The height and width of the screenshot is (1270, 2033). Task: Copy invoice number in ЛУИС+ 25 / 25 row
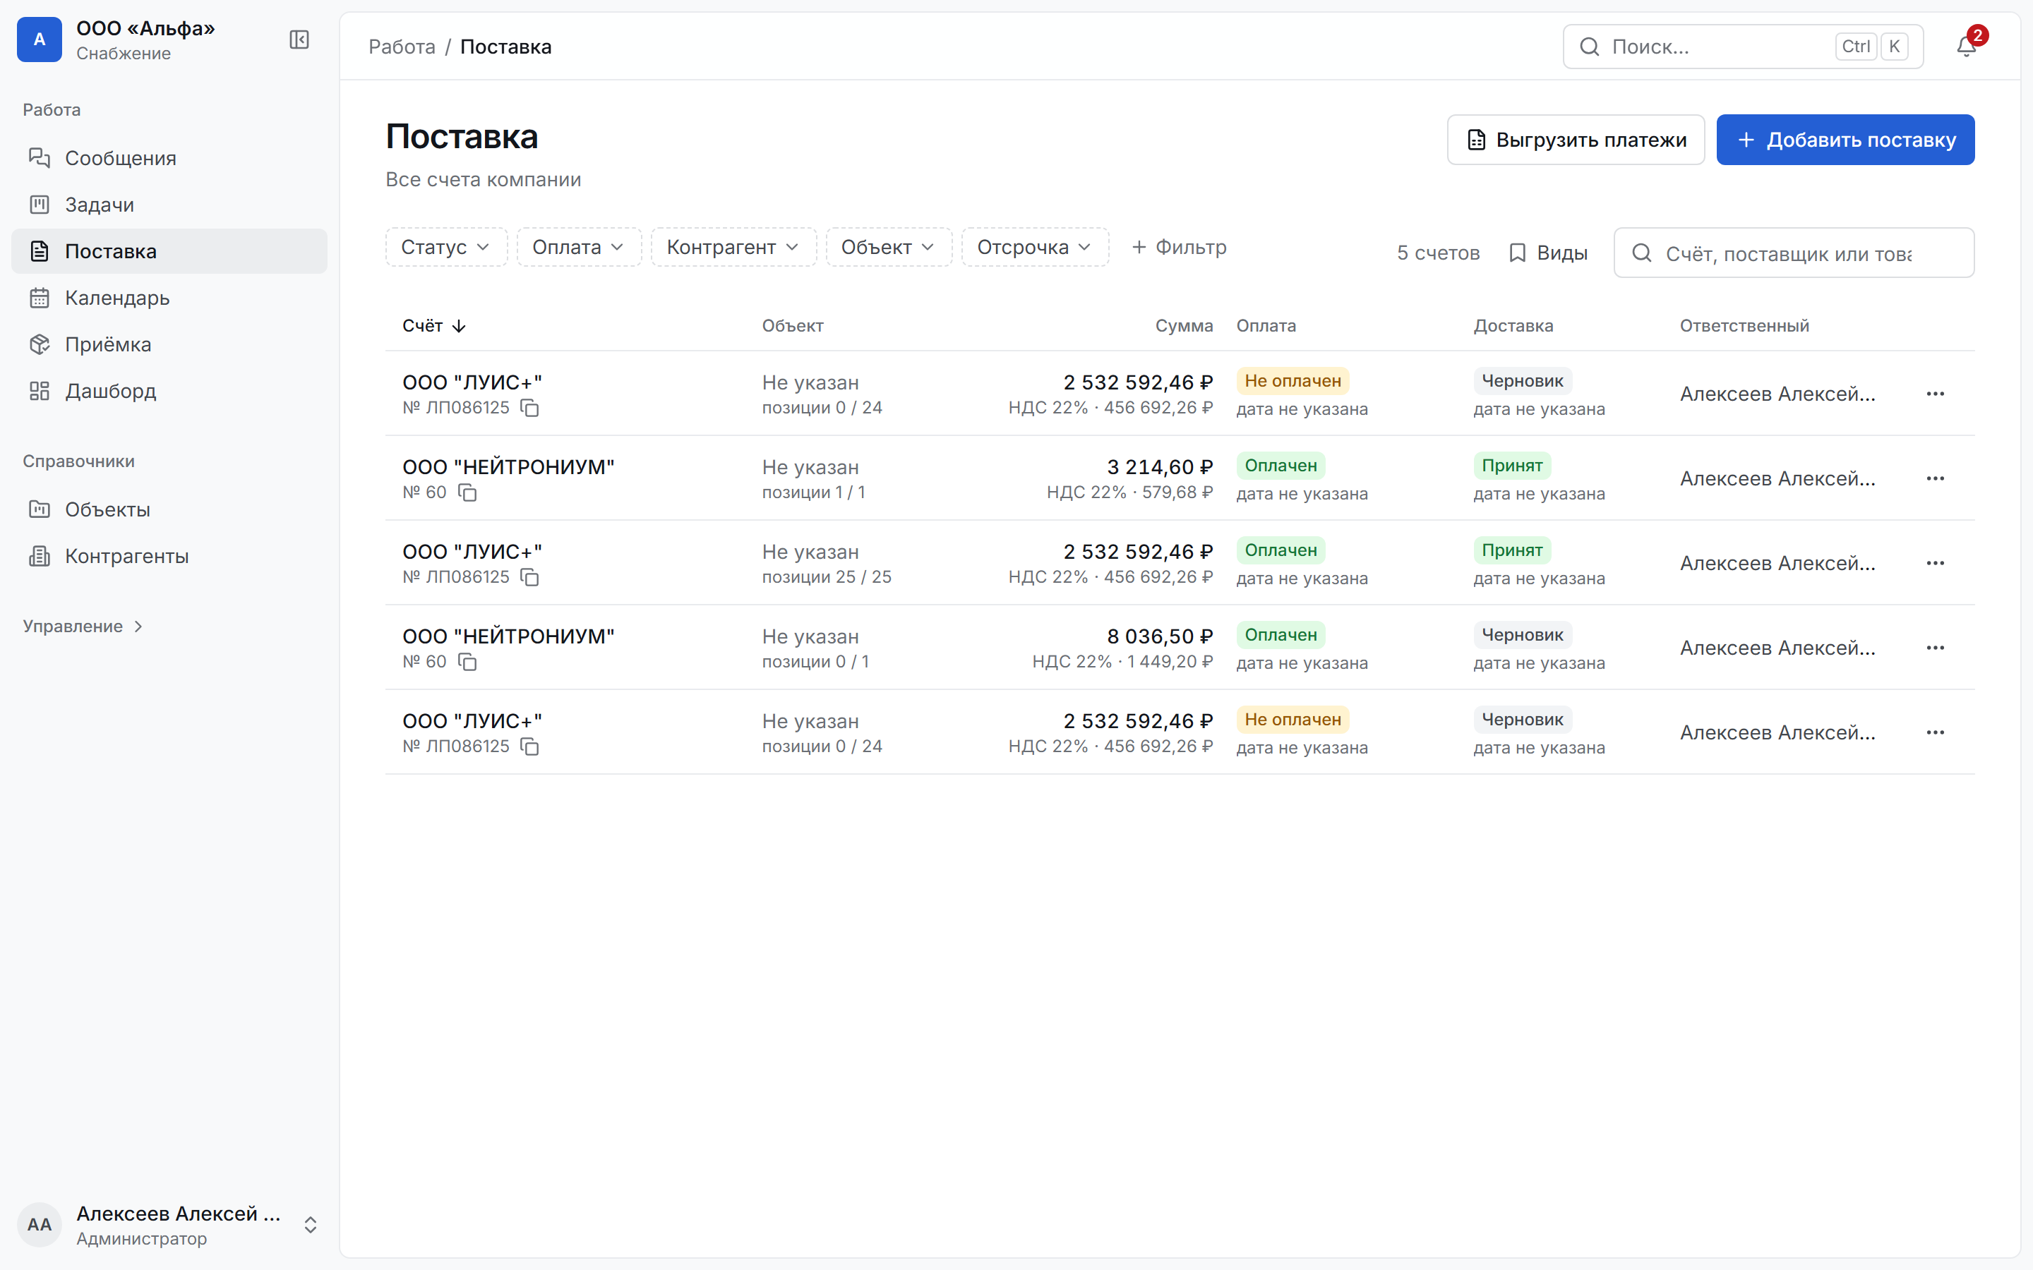coord(529,578)
